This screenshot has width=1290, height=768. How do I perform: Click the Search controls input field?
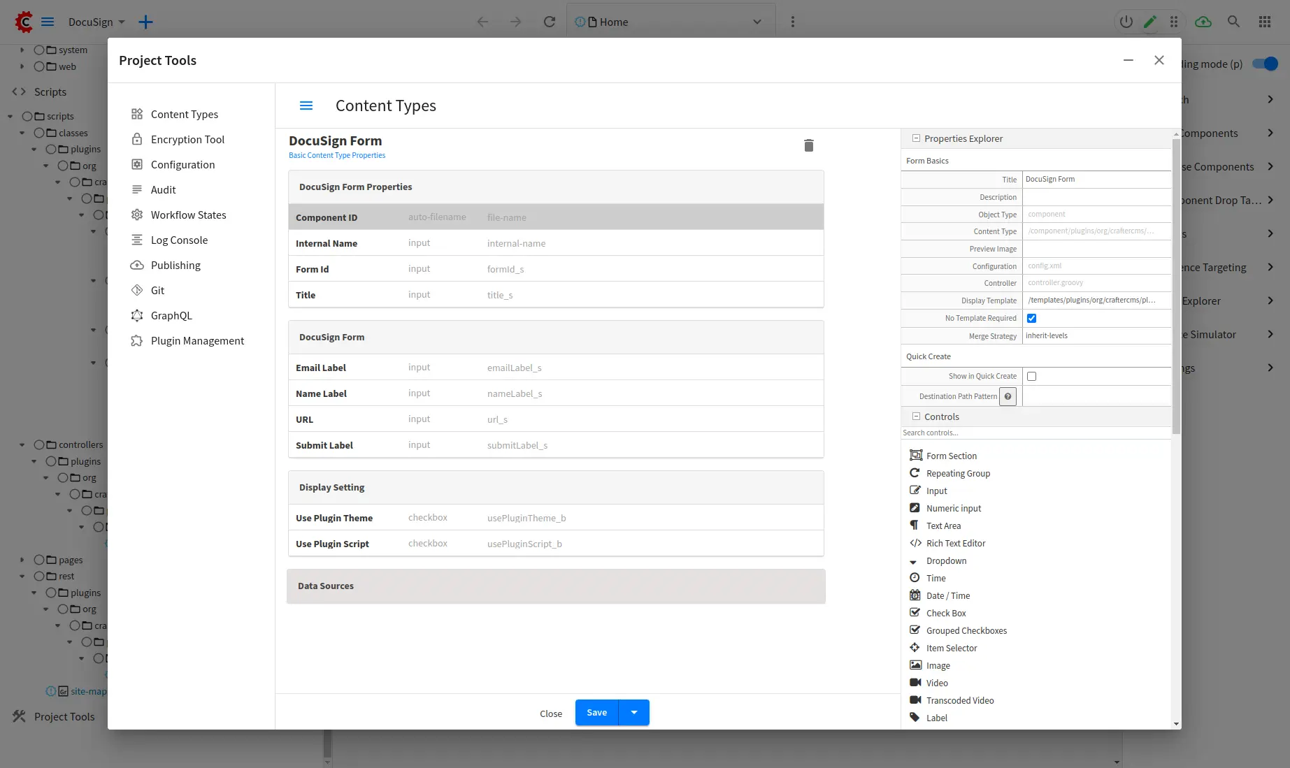(x=1035, y=433)
